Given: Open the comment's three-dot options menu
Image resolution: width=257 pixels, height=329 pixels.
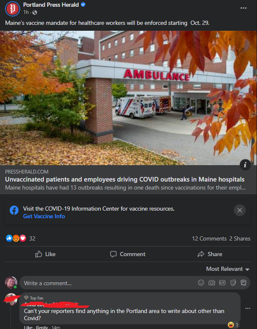Looking at the screenshot, I should click(x=248, y=308).
